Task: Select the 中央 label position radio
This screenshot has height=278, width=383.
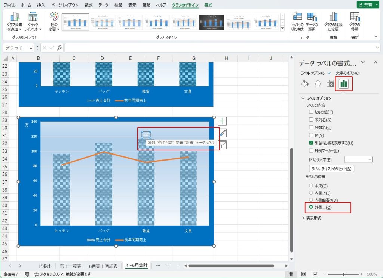Action: (311, 186)
